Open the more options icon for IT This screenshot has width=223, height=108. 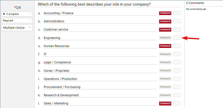[177, 54]
